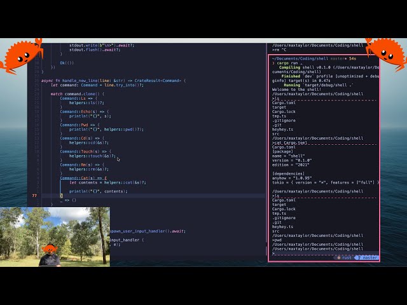Click the 'stdout.write(b"\n>").await?;' line
This screenshot has width=407, height=305.
click(102, 45)
